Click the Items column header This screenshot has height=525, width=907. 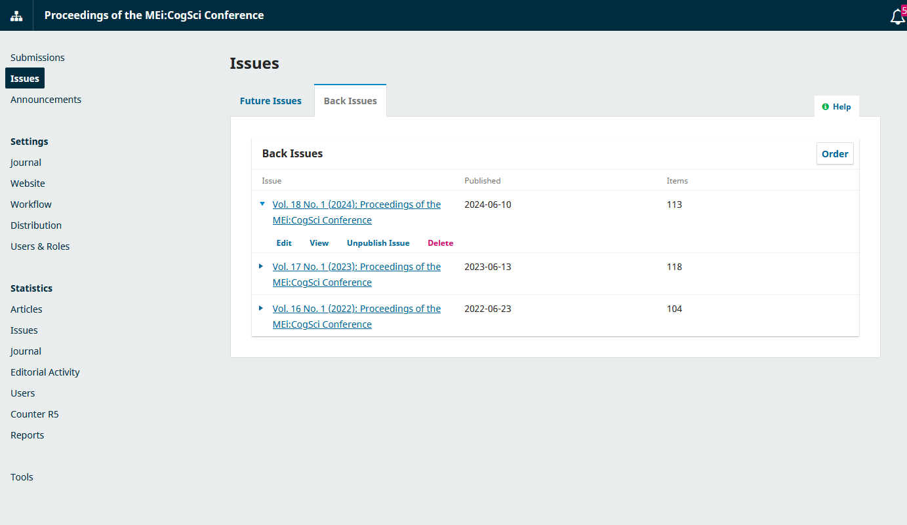coord(677,181)
